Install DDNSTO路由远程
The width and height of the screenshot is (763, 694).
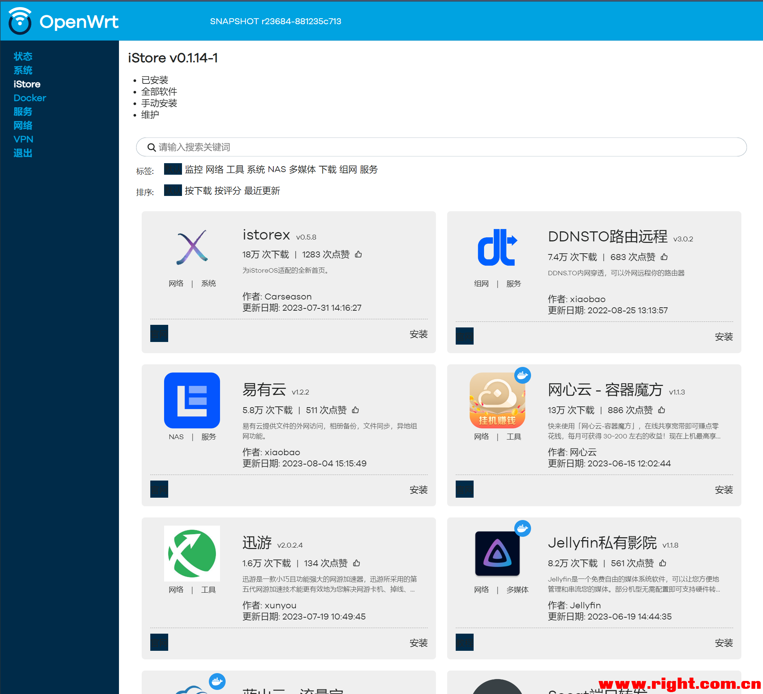[723, 337]
